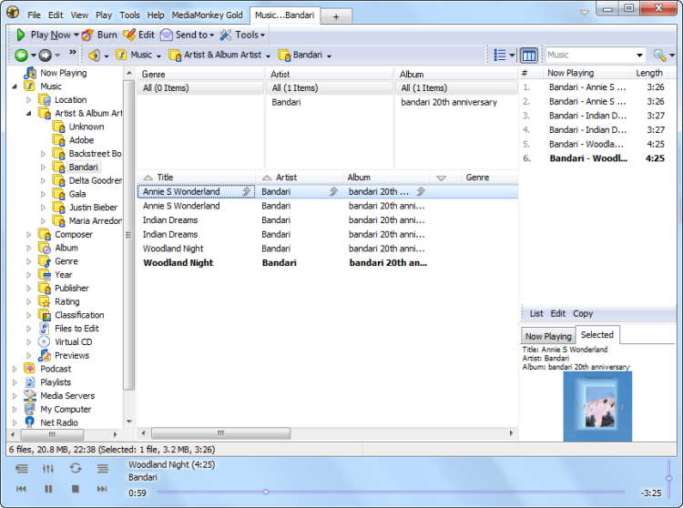Image resolution: width=683 pixels, height=508 pixels.
Task: Sort tracks by the Title column
Action: [197, 178]
